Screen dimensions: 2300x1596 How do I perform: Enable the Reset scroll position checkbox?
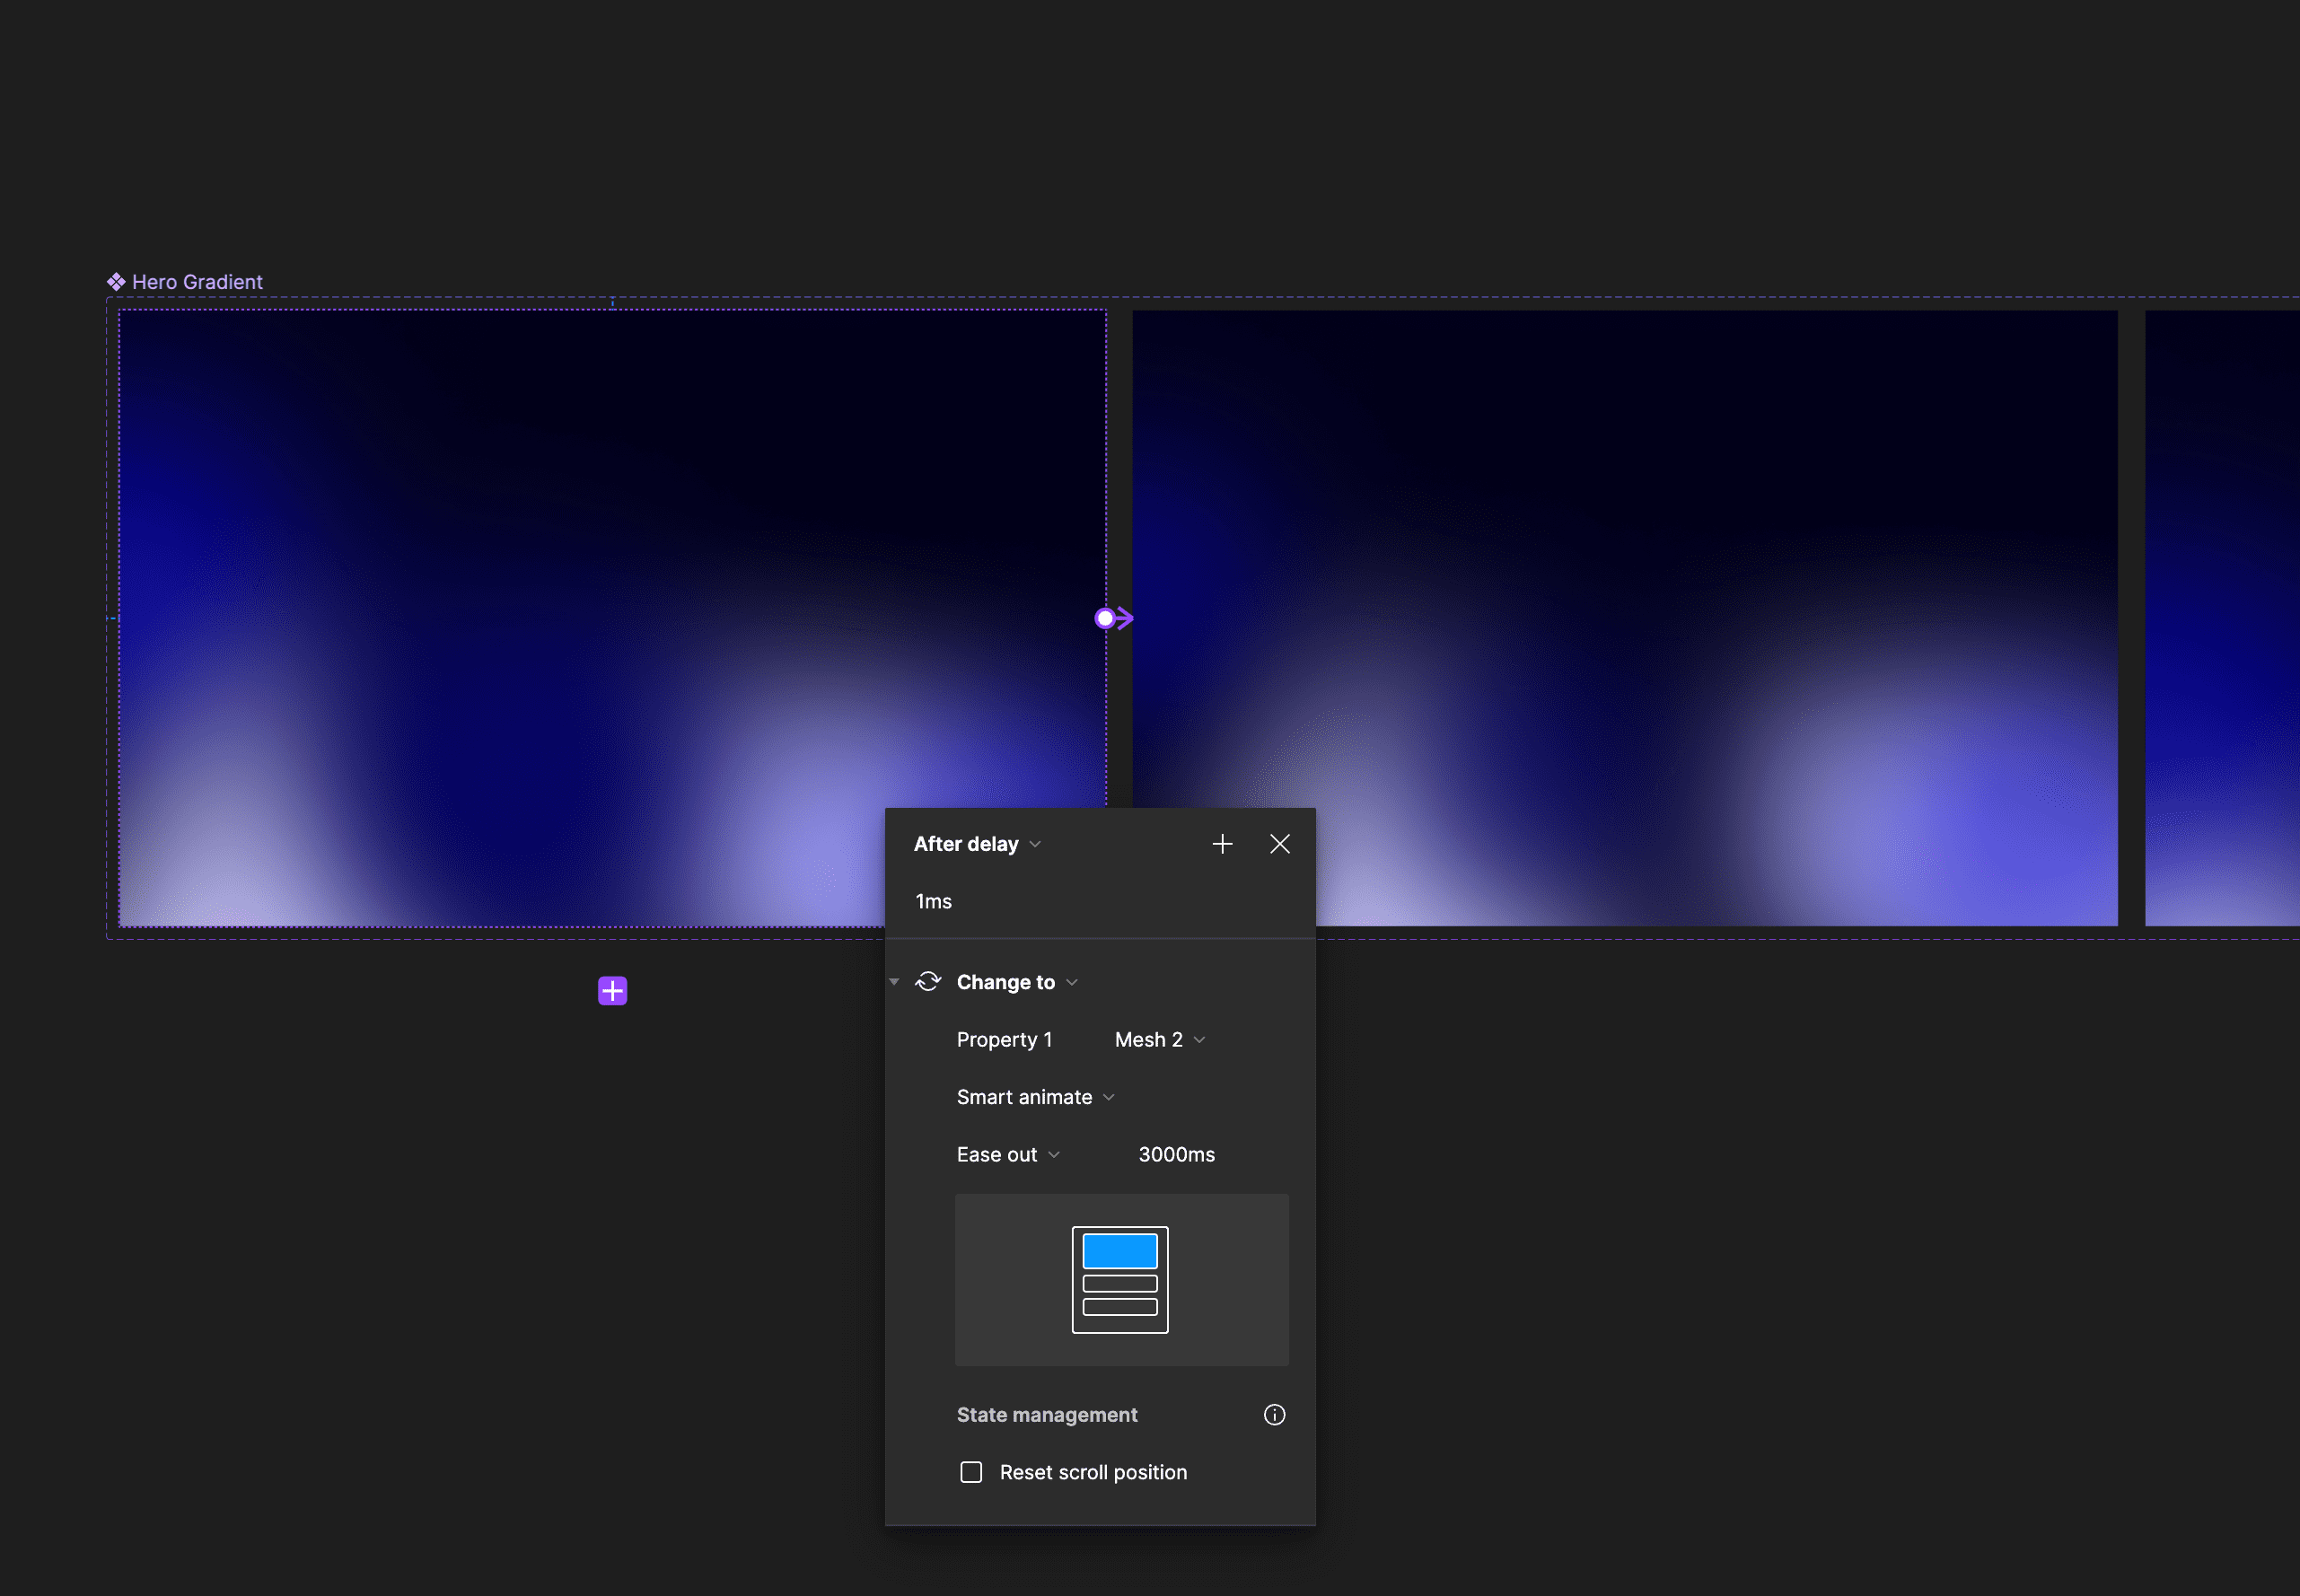point(971,1472)
